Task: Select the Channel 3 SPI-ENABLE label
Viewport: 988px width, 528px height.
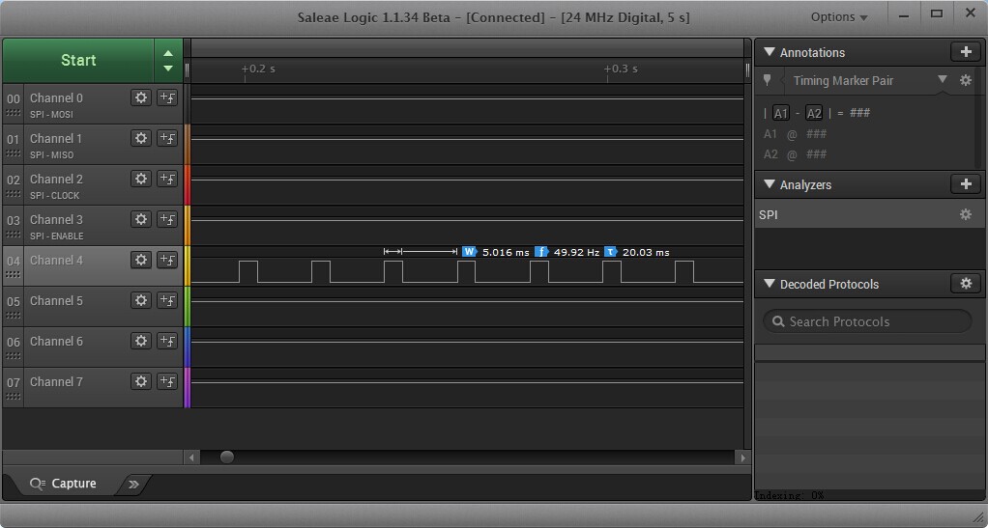Action: pos(57,236)
